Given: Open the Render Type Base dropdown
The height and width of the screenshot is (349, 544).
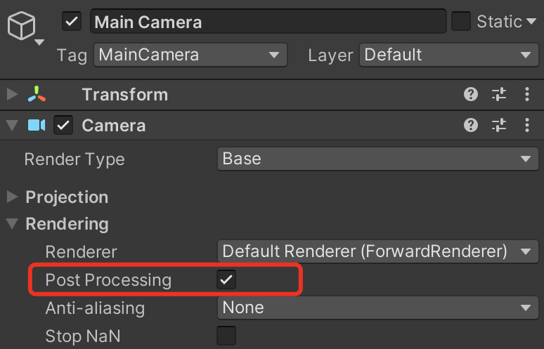Looking at the screenshot, I should [378, 159].
